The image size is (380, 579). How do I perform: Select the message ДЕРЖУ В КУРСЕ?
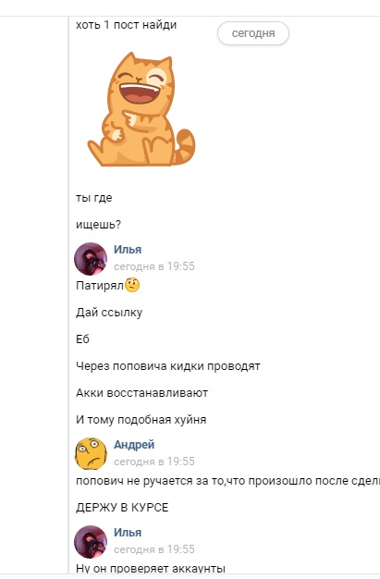pos(122,508)
